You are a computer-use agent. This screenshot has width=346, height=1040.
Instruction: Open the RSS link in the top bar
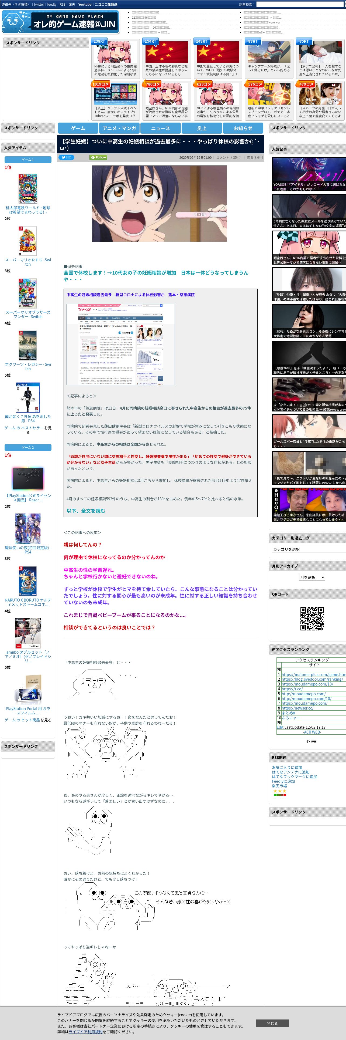[x=63, y=4]
